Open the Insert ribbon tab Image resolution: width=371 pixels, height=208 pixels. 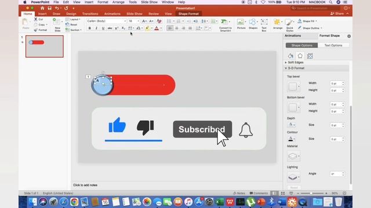42,14
